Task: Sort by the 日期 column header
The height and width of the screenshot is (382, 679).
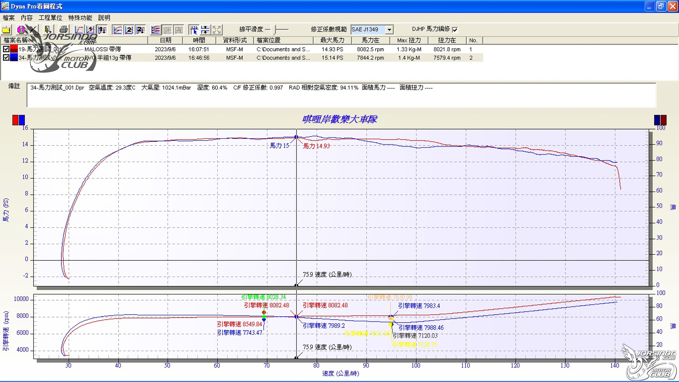Action: [165, 40]
